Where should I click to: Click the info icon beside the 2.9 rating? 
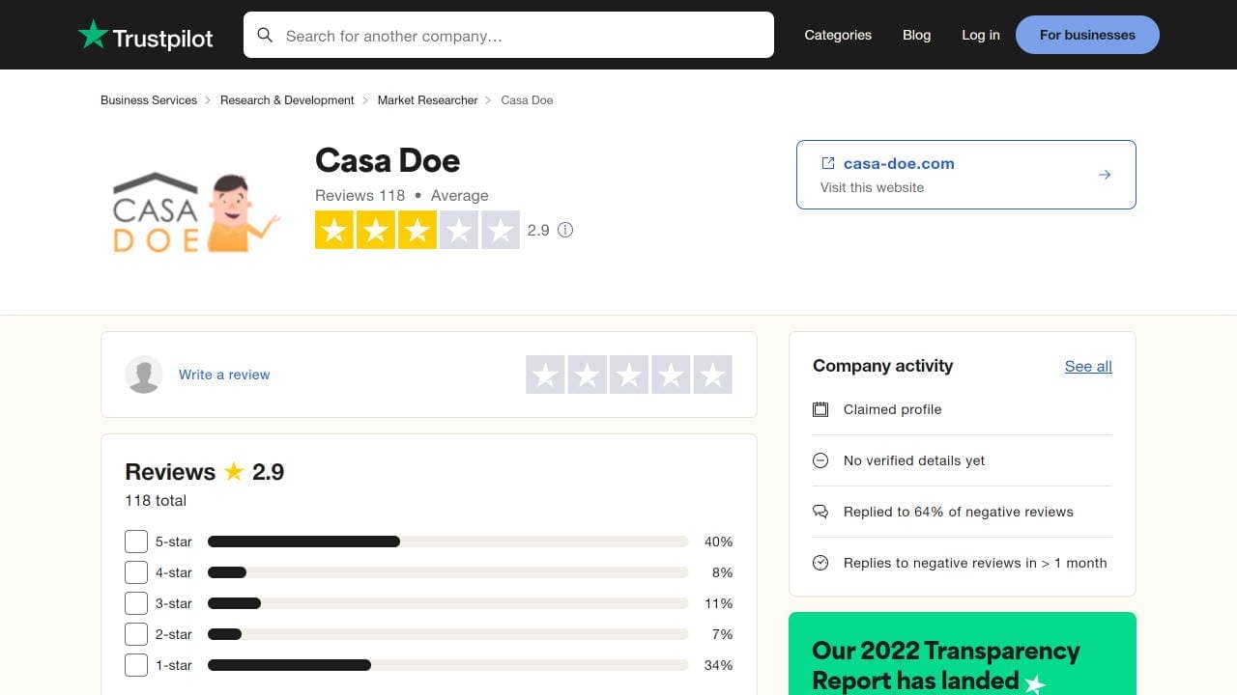click(x=565, y=230)
